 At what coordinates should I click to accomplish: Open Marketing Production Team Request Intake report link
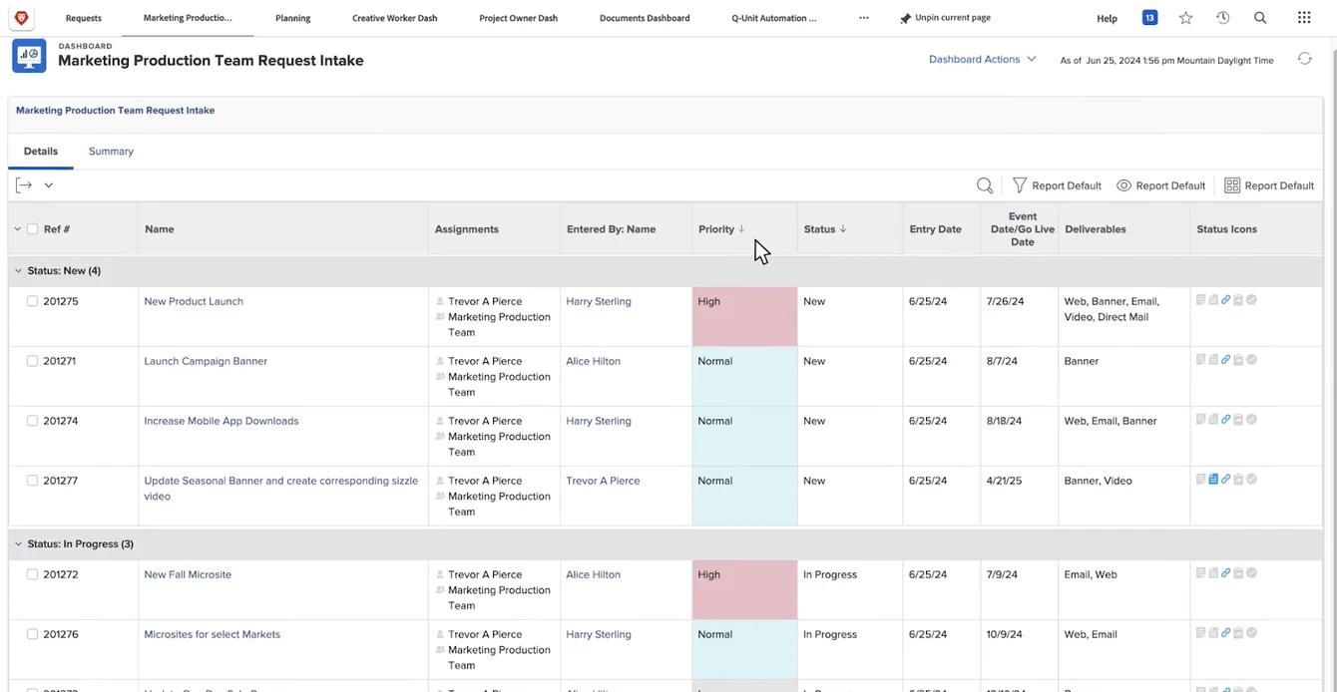point(115,111)
